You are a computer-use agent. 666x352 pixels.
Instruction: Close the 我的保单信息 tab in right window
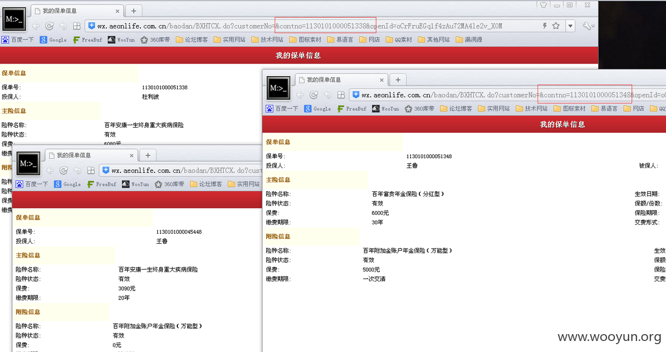(x=382, y=80)
